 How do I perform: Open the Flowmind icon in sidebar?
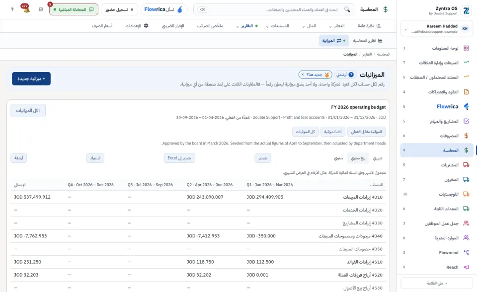(x=466, y=252)
